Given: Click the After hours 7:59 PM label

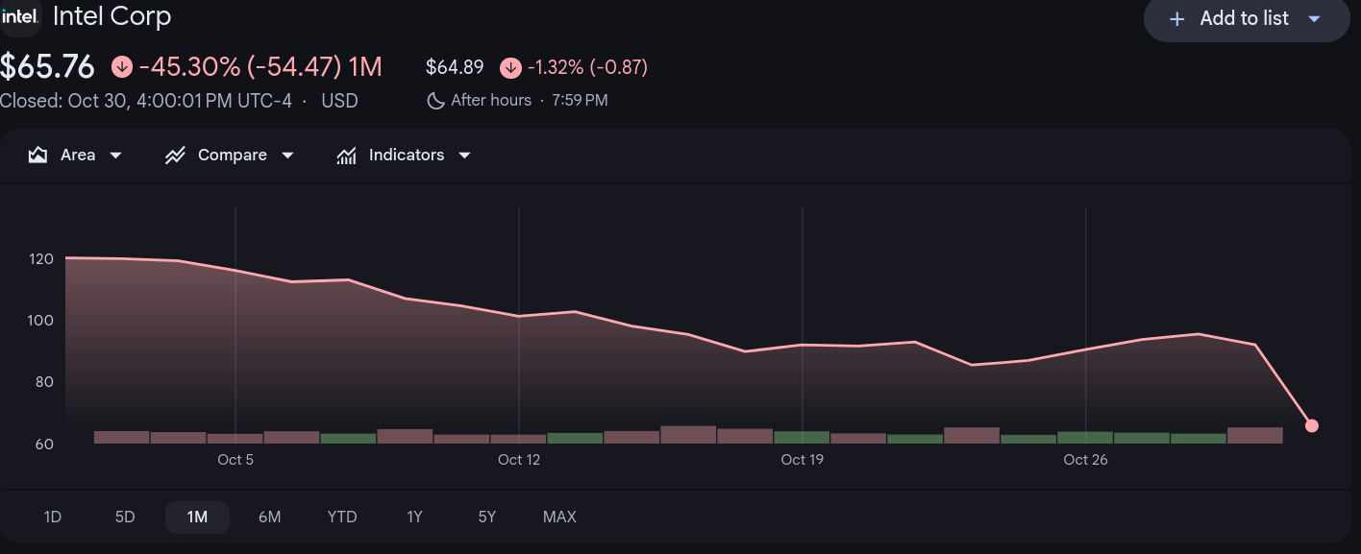Looking at the screenshot, I should (530, 100).
